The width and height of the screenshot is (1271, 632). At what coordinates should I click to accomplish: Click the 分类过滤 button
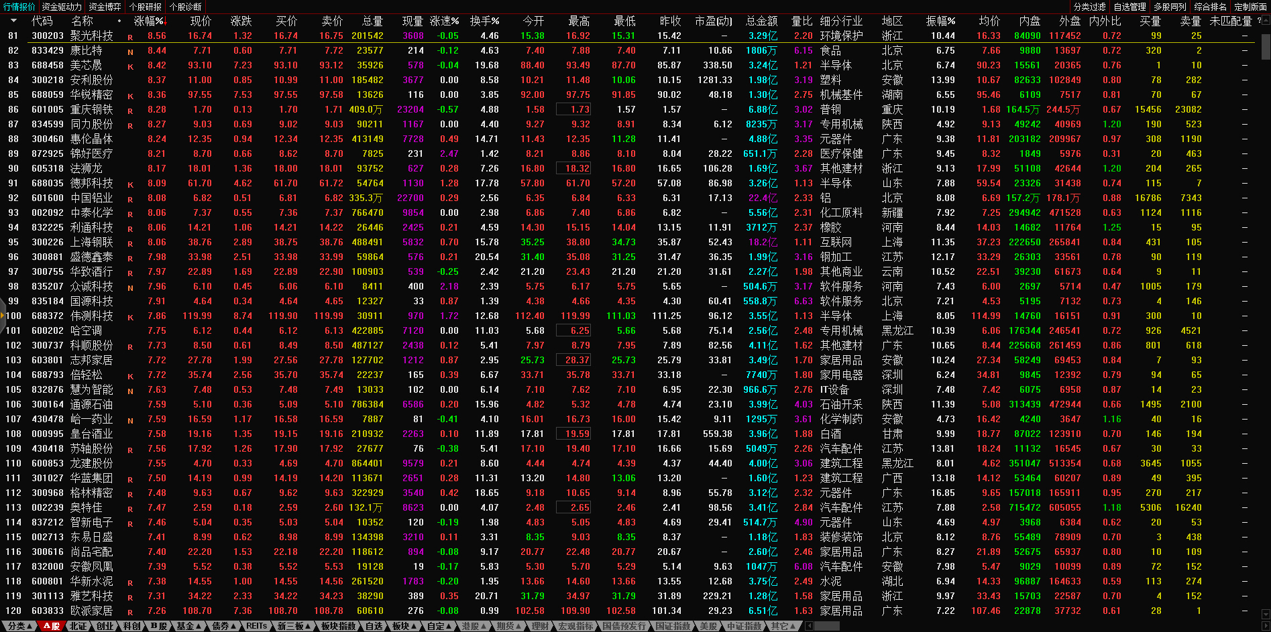pyautogui.click(x=1089, y=7)
